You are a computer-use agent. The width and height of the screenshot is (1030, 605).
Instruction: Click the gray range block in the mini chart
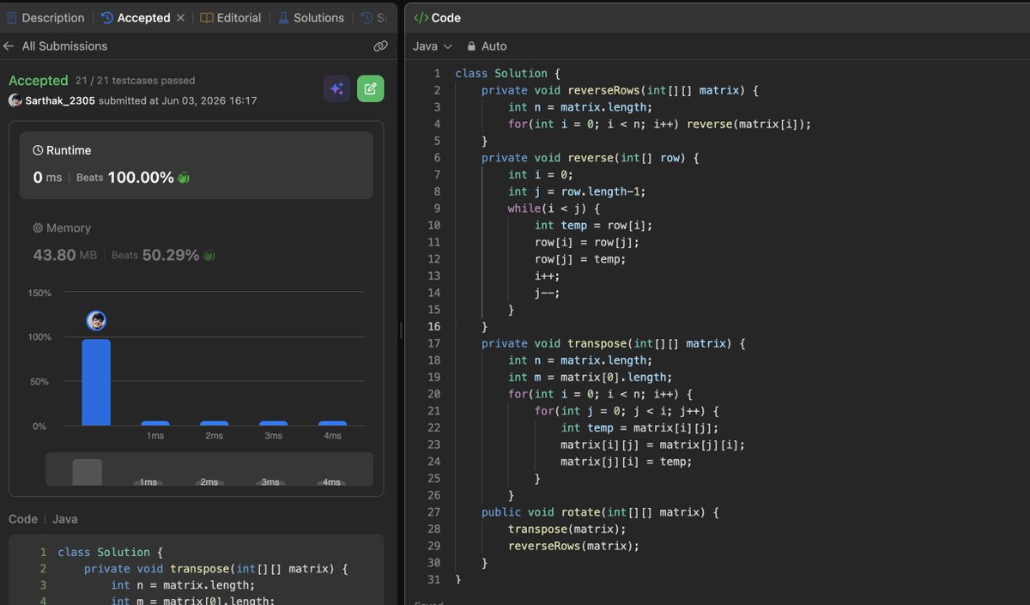pyautogui.click(x=88, y=473)
